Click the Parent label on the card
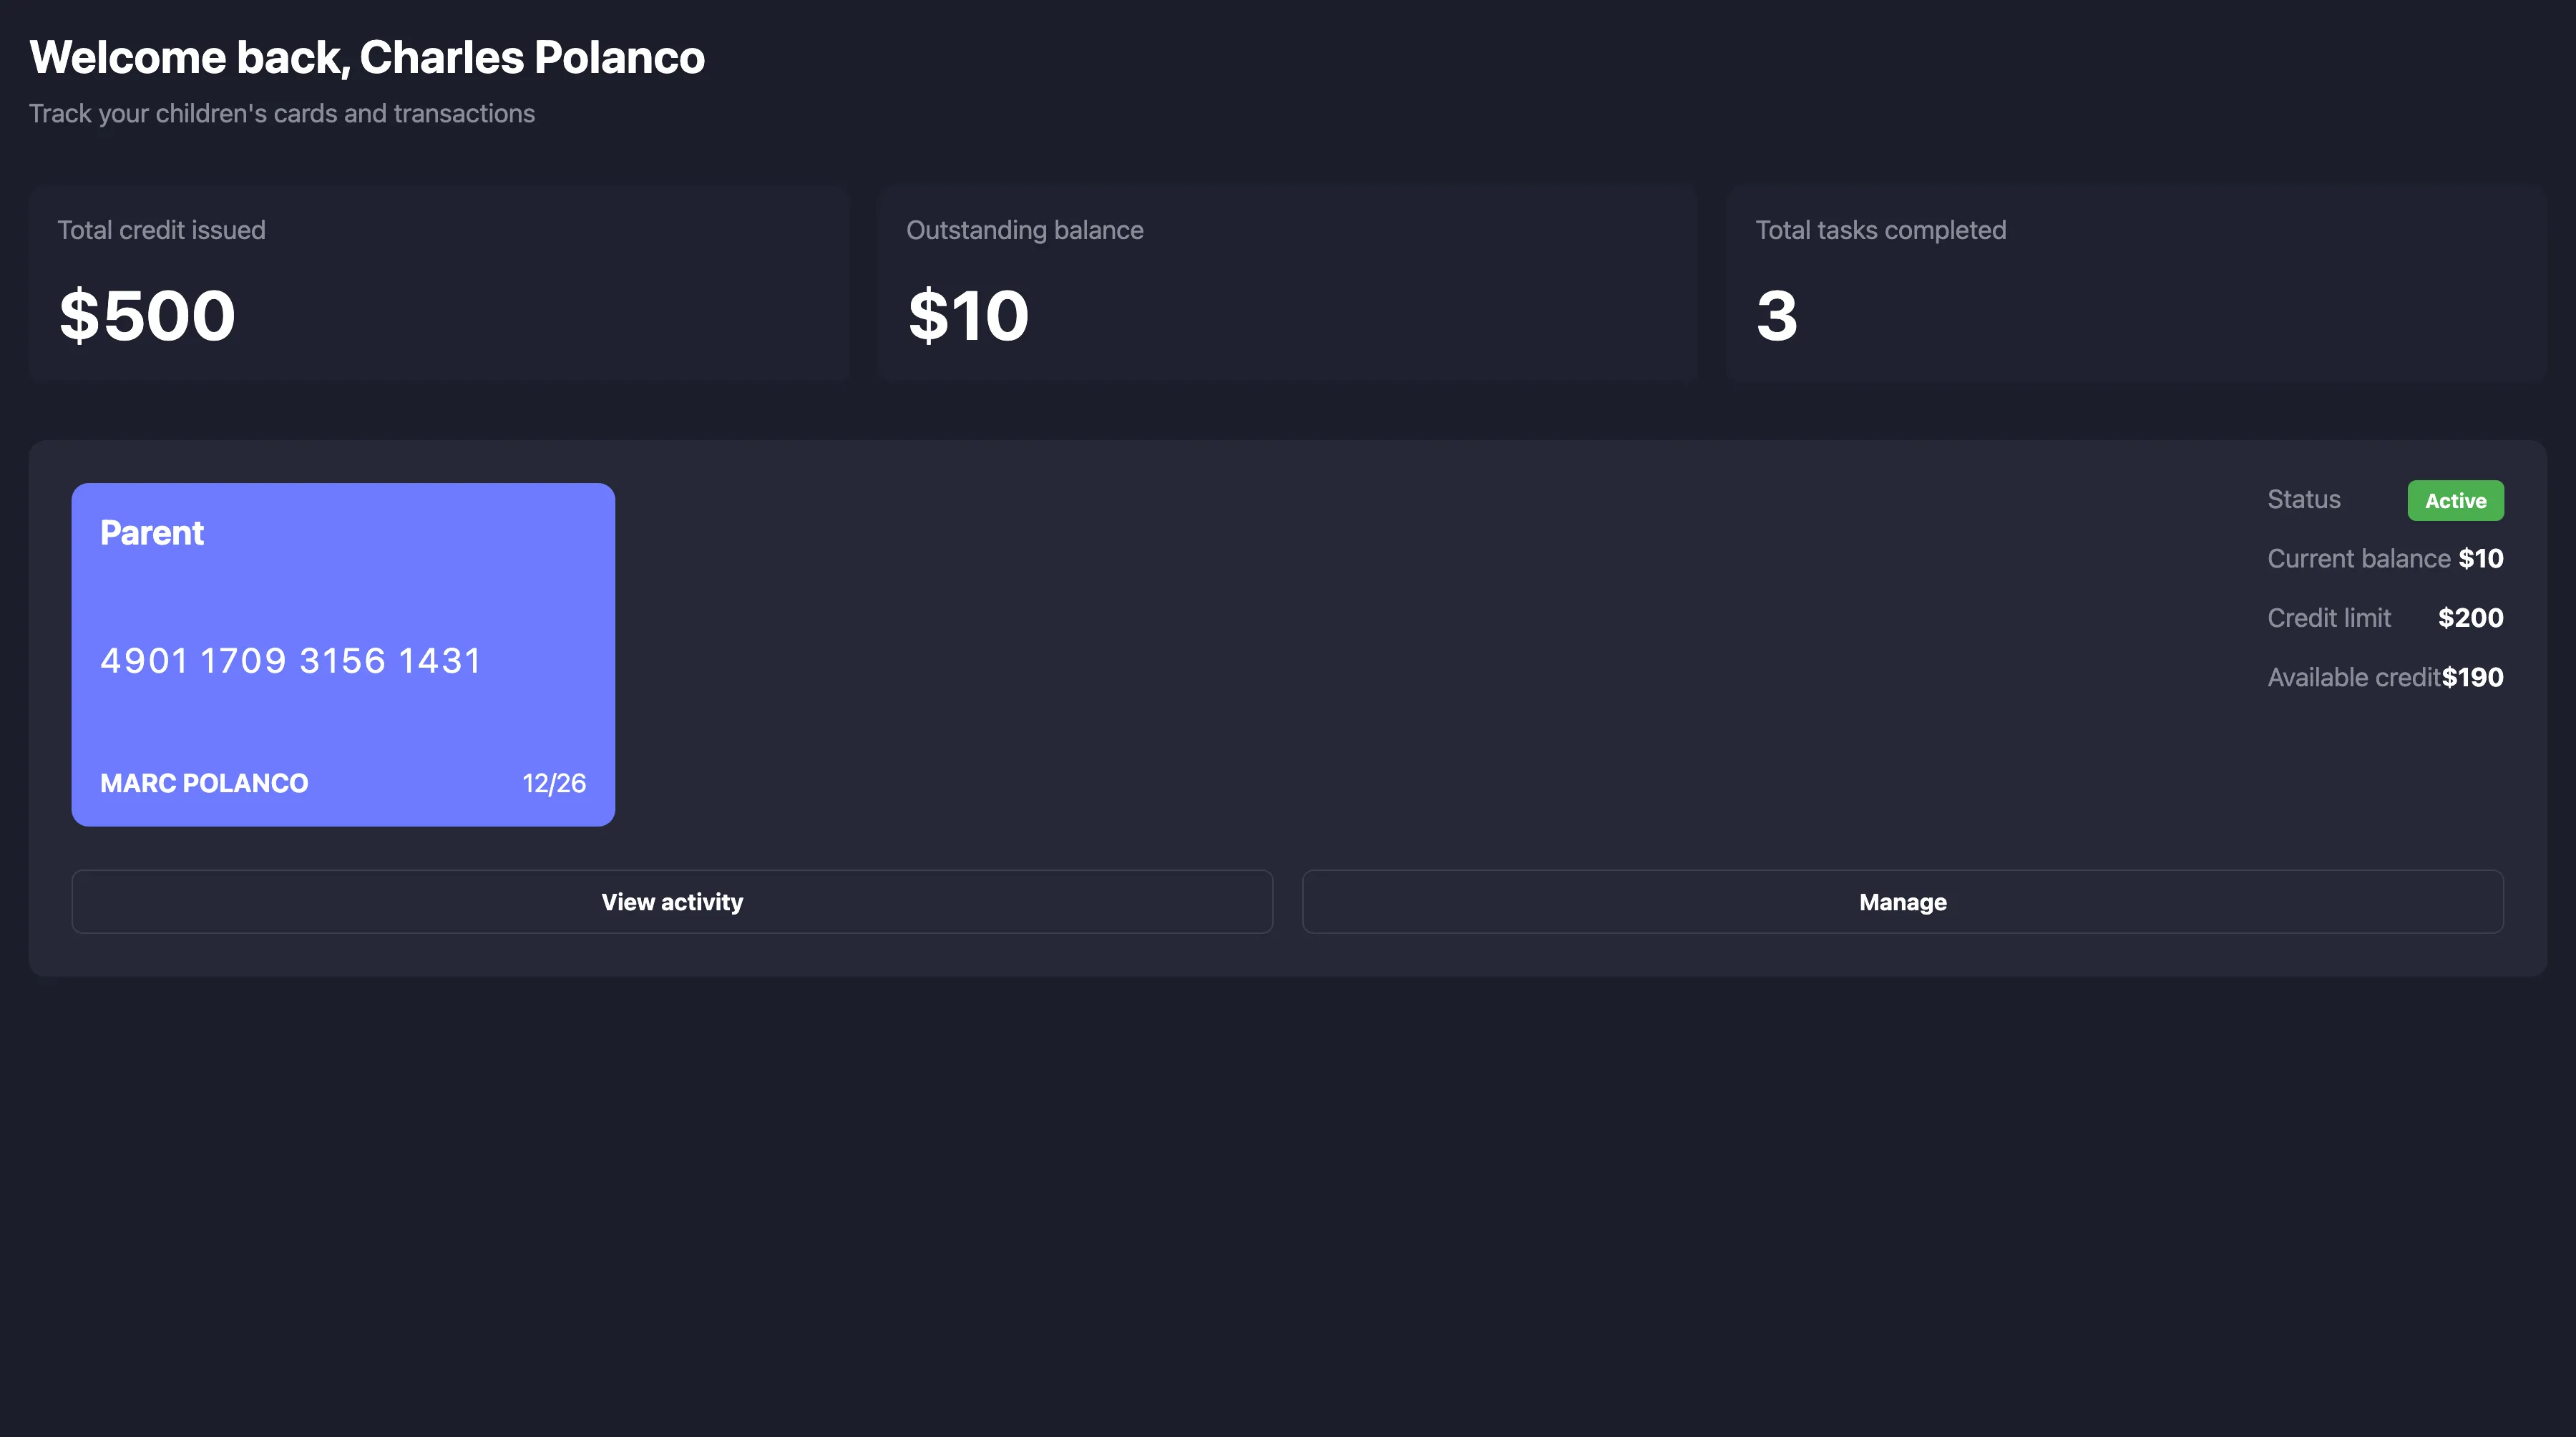Screen dimensions: 2576x1437 click(151, 532)
